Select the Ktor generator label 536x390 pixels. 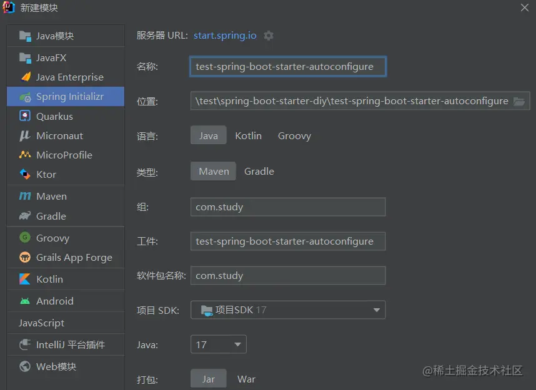click(x=46, y=174)
